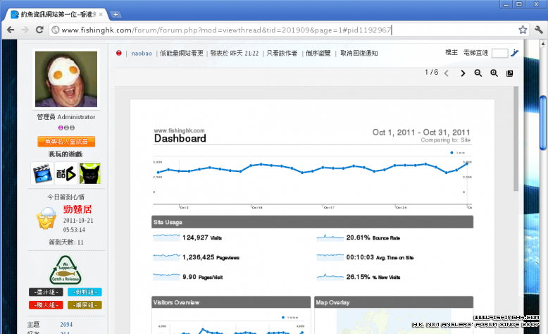This screenshot has width=548, height=334.
Task: Click the orange 魚樂名人堂成員 badge
Action: coord(66,142)
